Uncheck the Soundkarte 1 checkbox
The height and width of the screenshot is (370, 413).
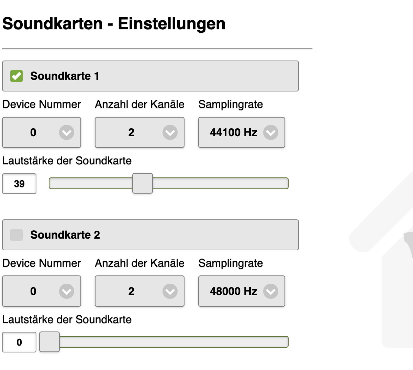coord(16,76)
